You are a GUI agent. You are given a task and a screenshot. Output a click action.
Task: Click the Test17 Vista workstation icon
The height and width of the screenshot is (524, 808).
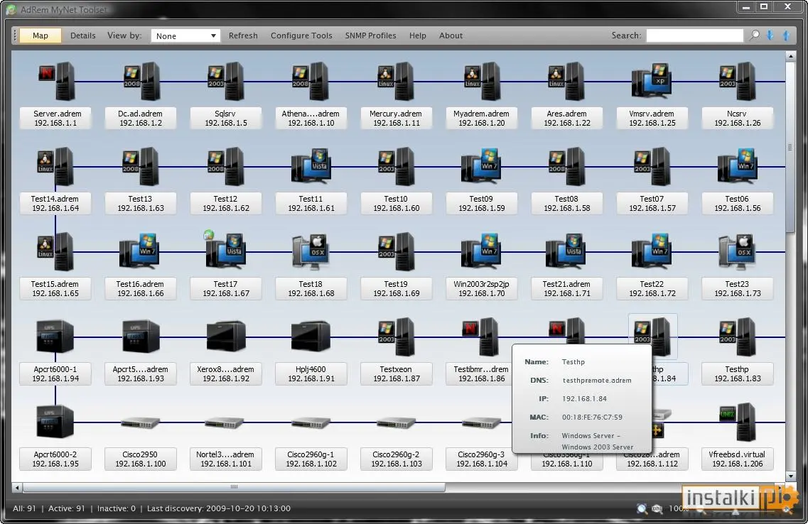pos(225,251)
